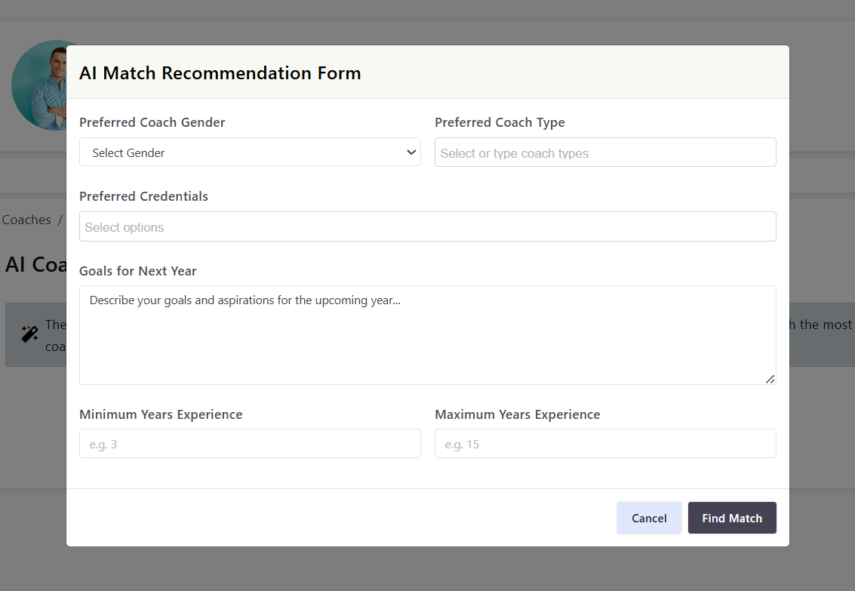This screenshot has width=855, height=591.
Task: Click the Goals for Next Year label
Action: coord(138,271)
